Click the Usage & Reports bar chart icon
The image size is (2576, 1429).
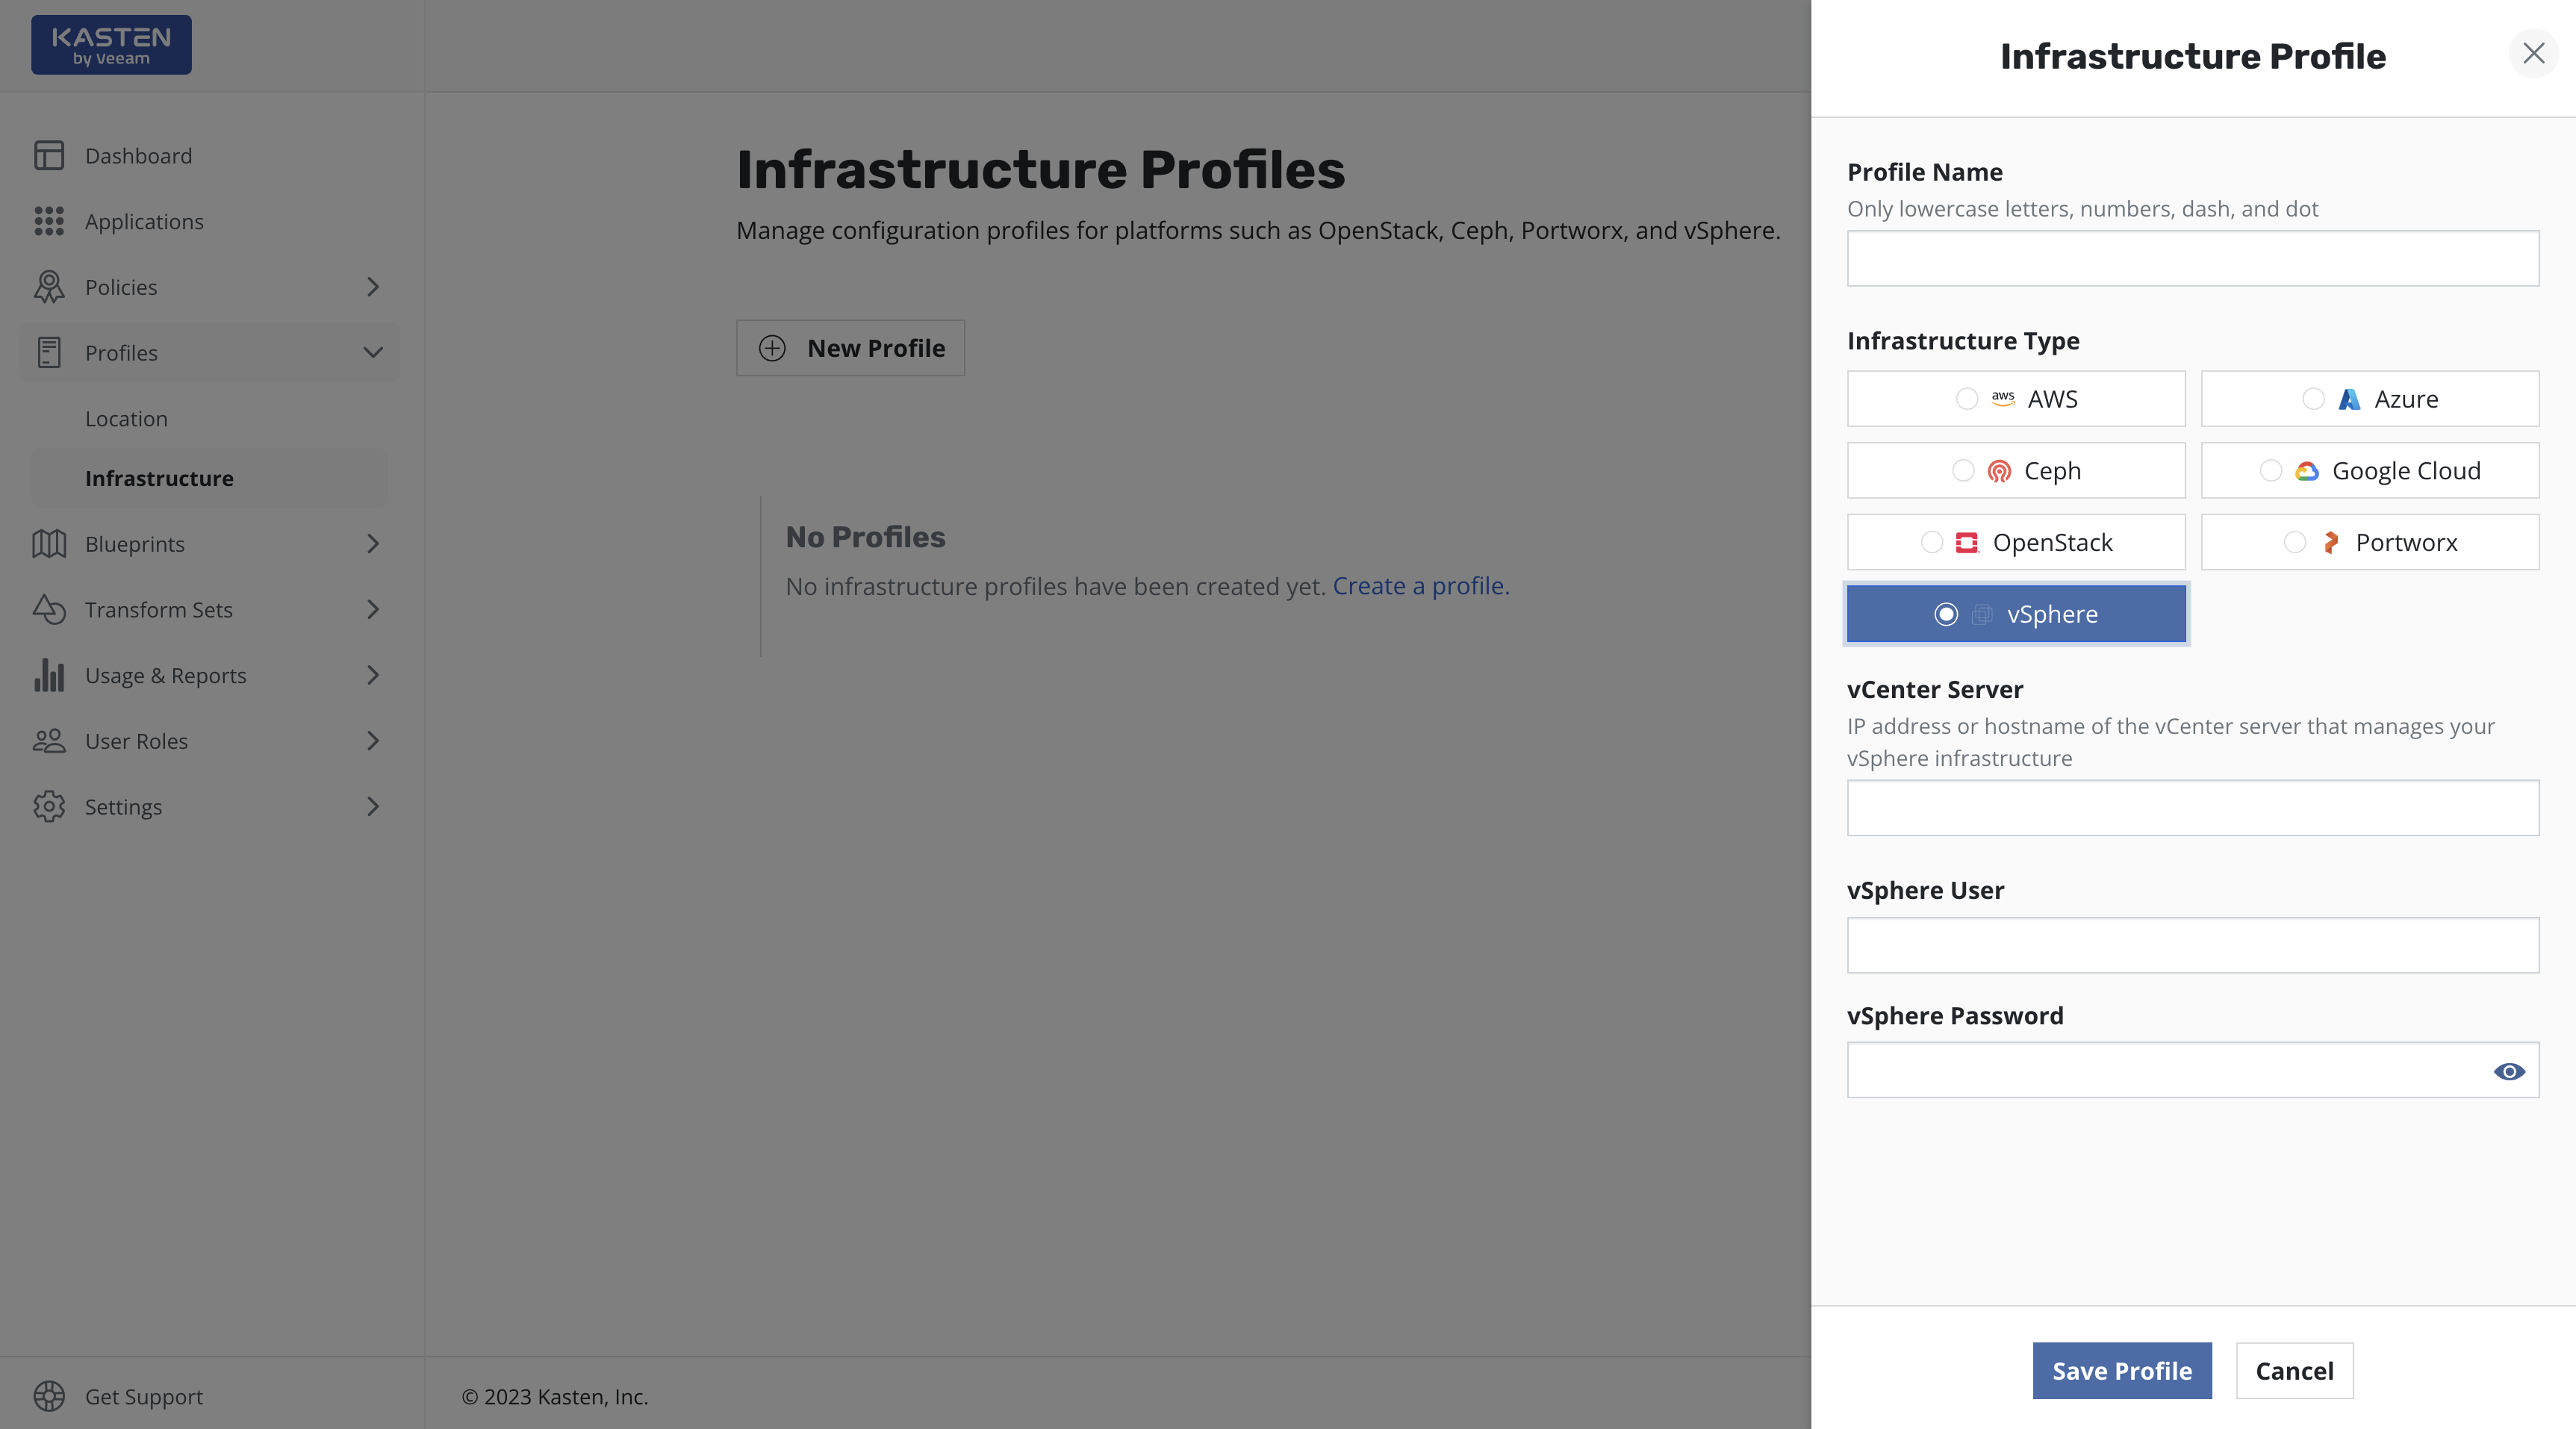(49, 675)
